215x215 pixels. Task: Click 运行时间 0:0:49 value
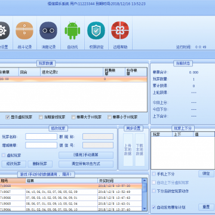[201, 47]
